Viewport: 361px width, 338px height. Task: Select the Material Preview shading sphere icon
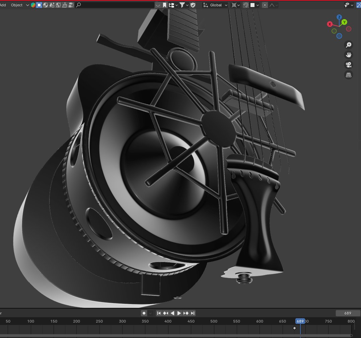(x=45, y=5)
